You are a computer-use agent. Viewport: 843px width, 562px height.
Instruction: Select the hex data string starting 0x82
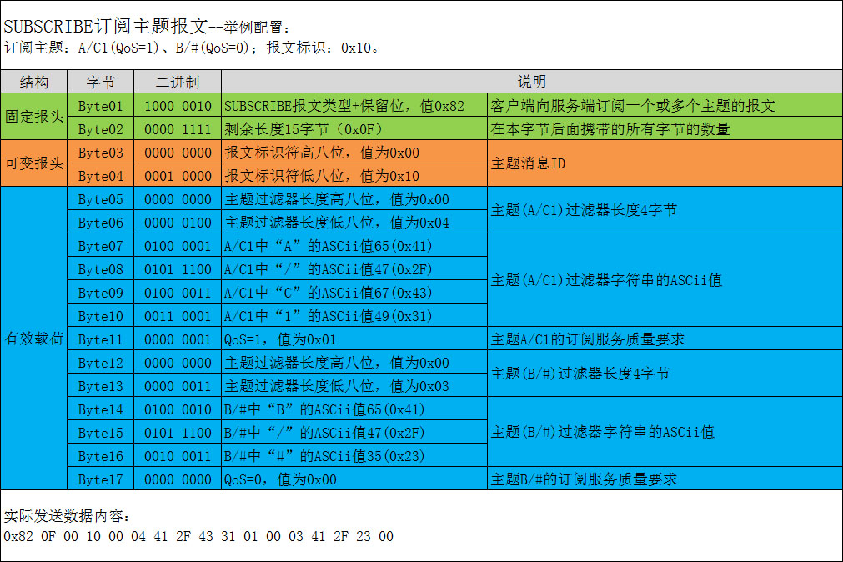[x=196, y=537]
